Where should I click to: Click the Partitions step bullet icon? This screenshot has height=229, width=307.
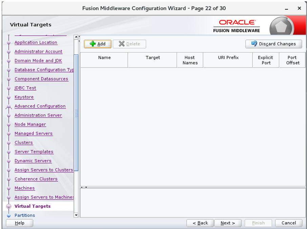[8, 215]
